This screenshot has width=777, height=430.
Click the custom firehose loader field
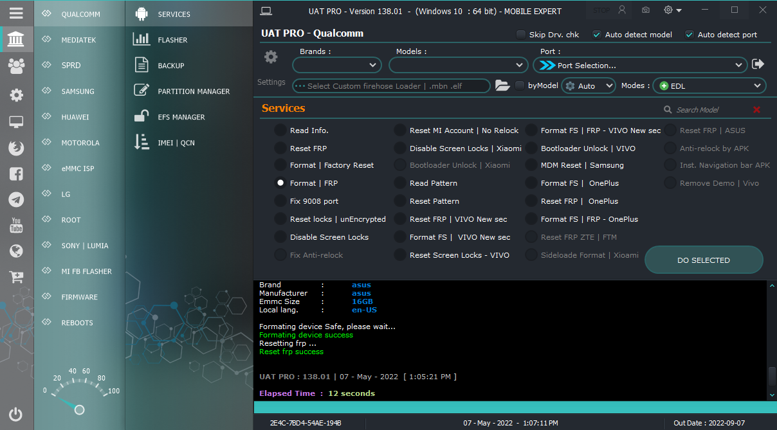coord(392,85)
